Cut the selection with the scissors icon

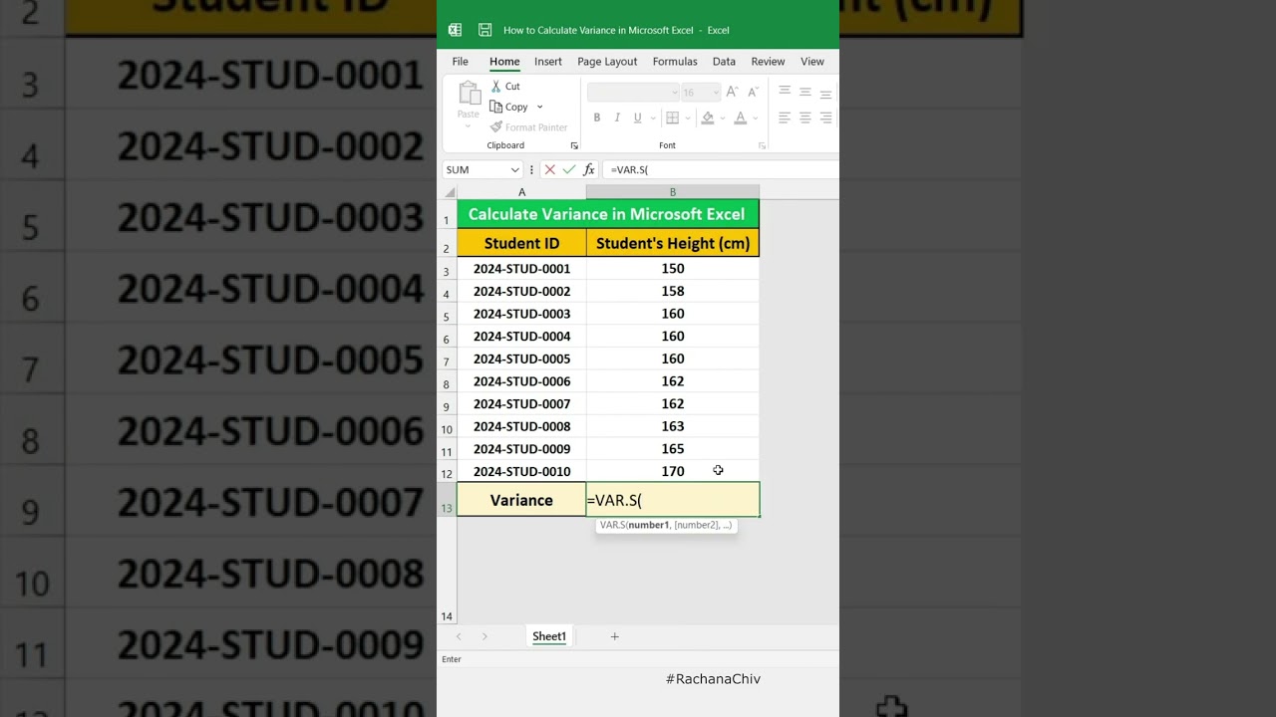point(496,87)
